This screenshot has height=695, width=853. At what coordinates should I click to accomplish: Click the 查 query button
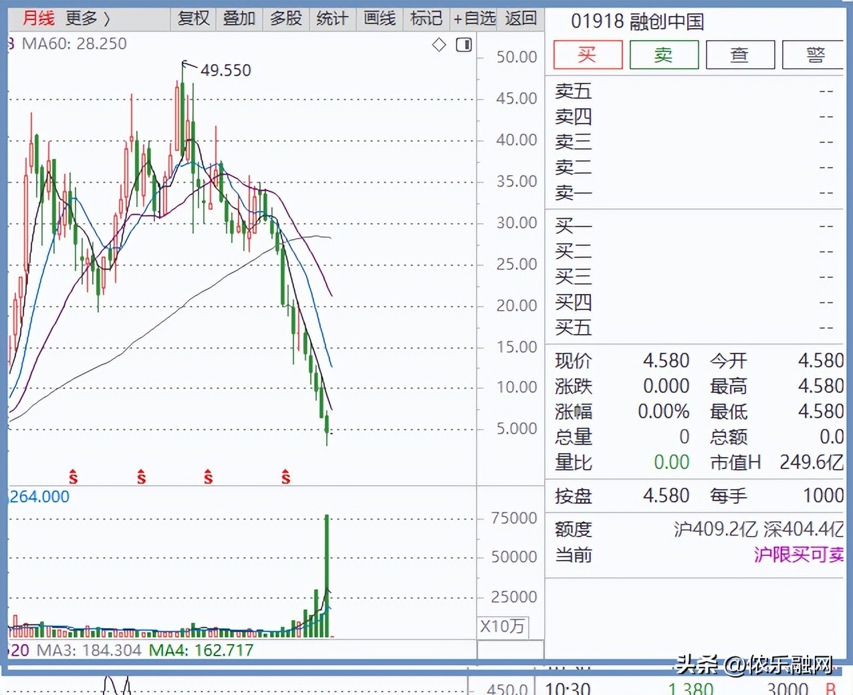740,55
